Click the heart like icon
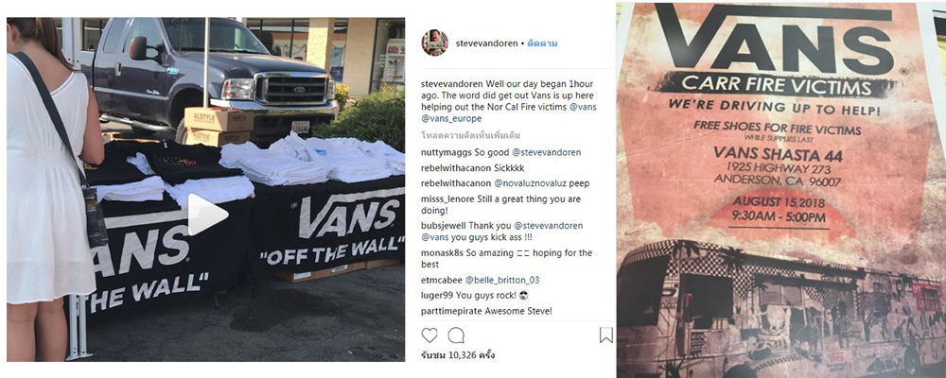This screenshot has width=946, height=378. (429, 335)
